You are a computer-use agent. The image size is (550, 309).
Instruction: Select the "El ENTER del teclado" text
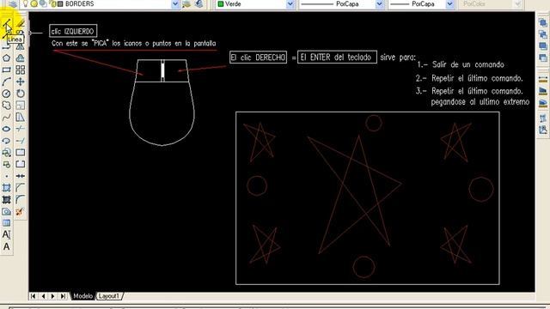click(x=336, y=58)
